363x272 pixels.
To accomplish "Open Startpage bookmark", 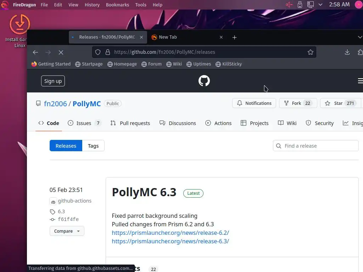I will (x=89, y=64).
